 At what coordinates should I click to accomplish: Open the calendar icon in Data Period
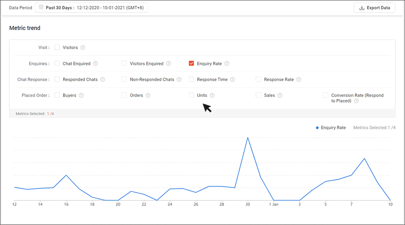[x=41, y=7]
